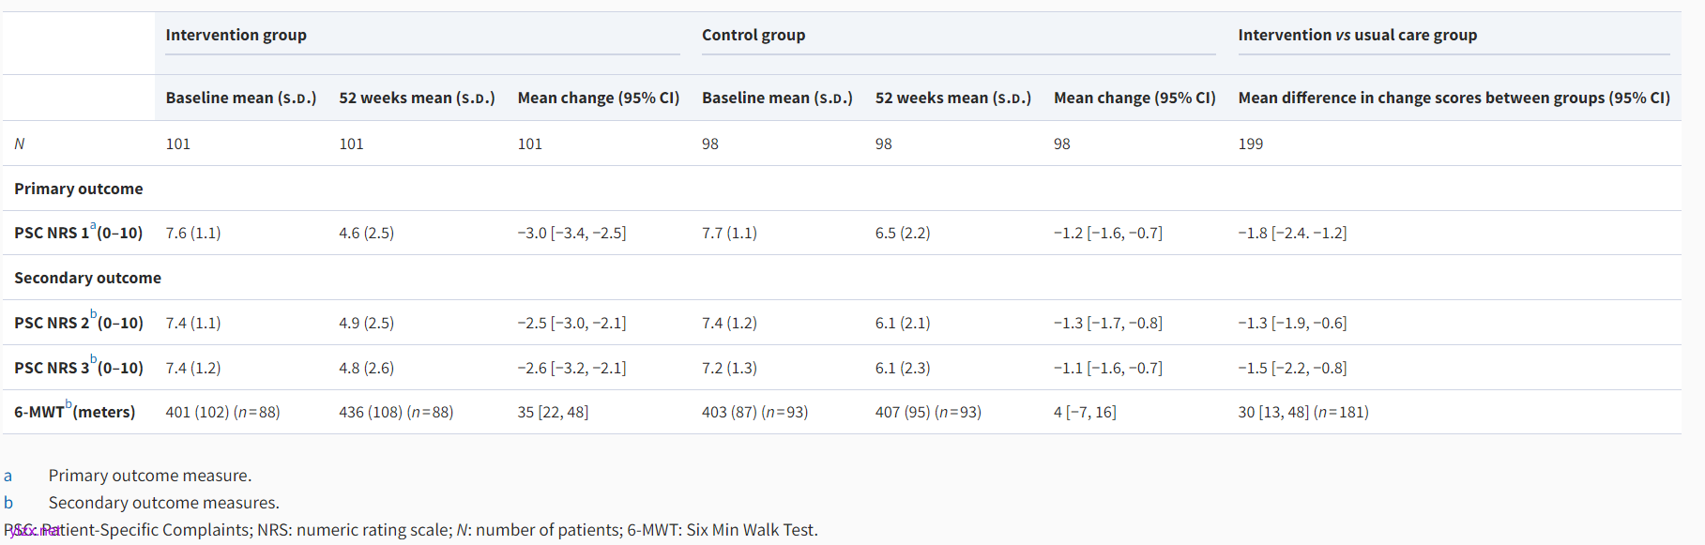Open superscript "a" beside PSC NRS 1
This screenshot has height=545, width=1705.
tap(93, 226)
